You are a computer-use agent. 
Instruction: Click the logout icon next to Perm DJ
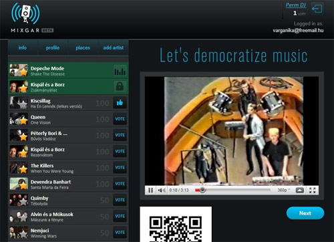[317, 9]
